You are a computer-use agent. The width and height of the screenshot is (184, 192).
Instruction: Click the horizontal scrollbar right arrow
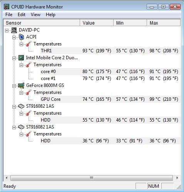coord(177,178)
